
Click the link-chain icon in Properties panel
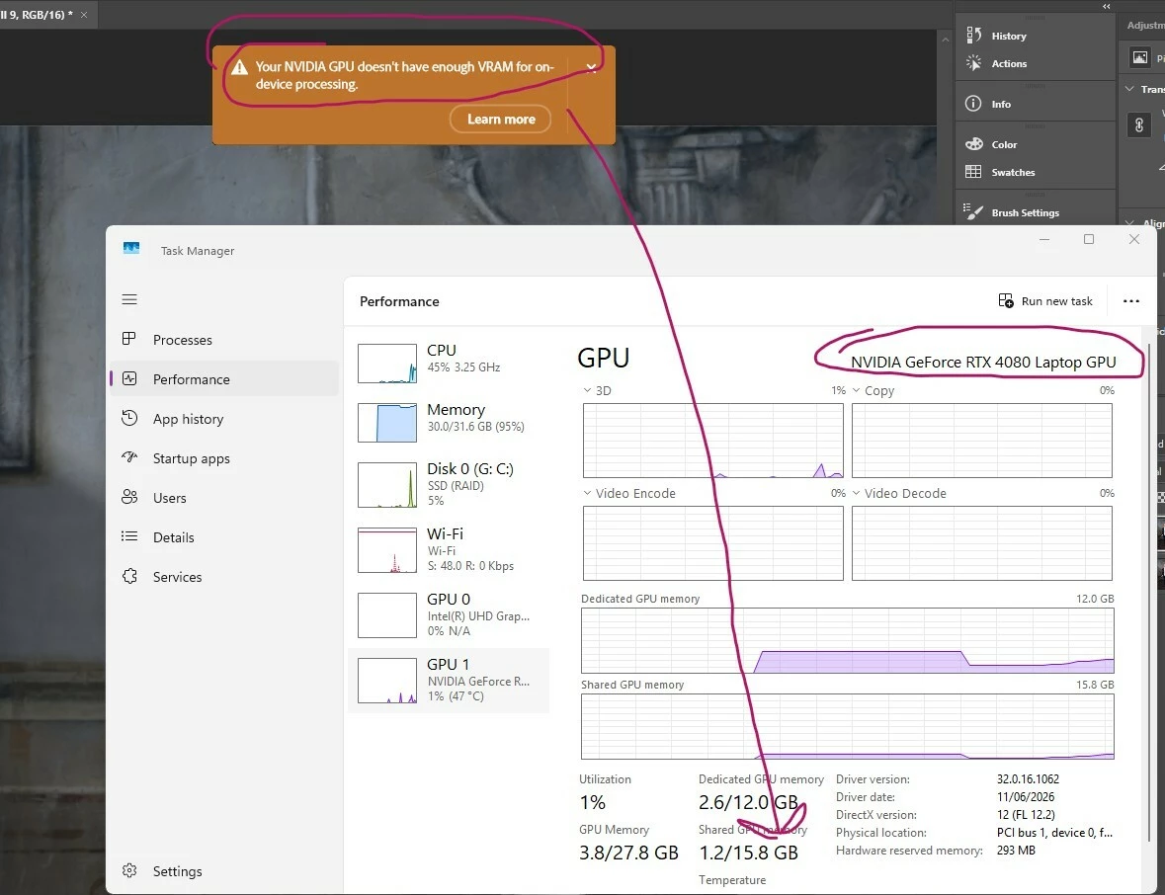pos(1139,124)
